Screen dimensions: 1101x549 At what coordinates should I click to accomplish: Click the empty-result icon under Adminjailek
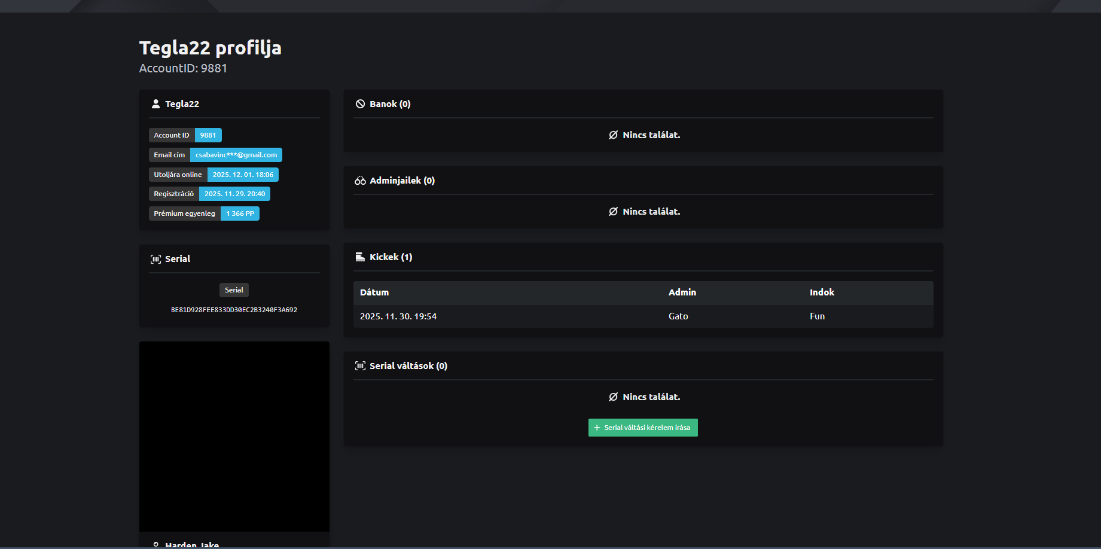(613, 212)
